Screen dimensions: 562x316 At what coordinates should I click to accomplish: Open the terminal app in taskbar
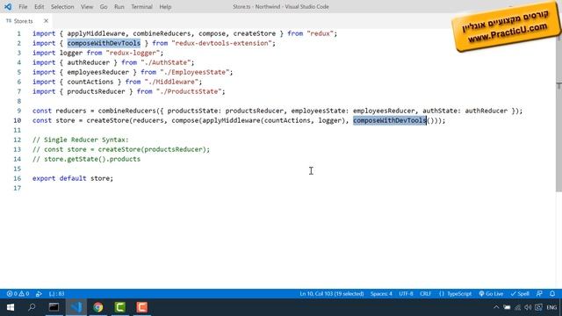(x=54, y=307)
